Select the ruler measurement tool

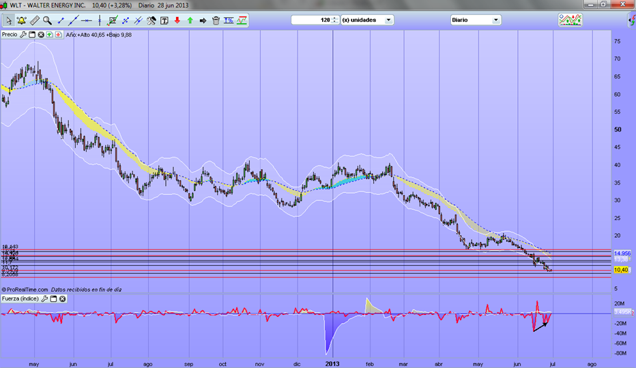tap(34, 20)
